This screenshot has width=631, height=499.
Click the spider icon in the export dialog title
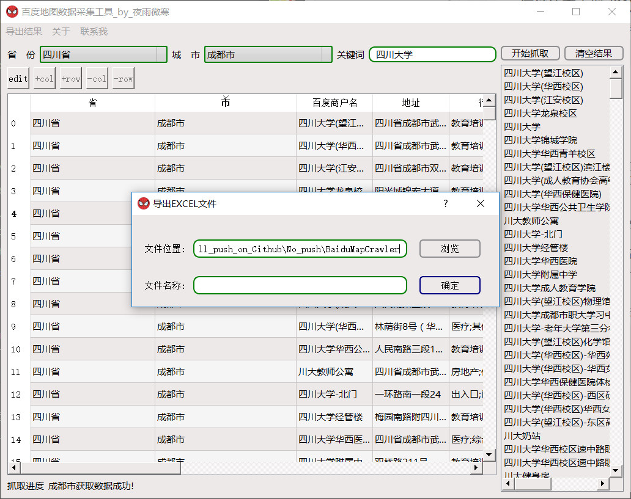143,203
